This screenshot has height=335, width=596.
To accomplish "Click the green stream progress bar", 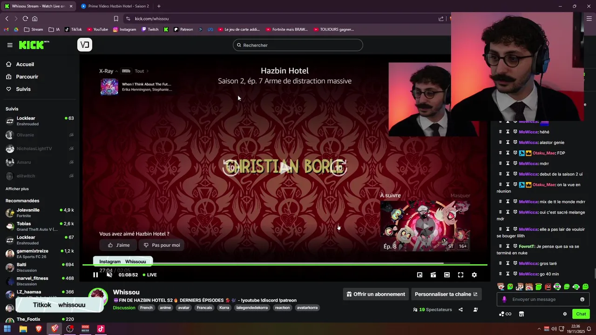I will tap(284, 265).
